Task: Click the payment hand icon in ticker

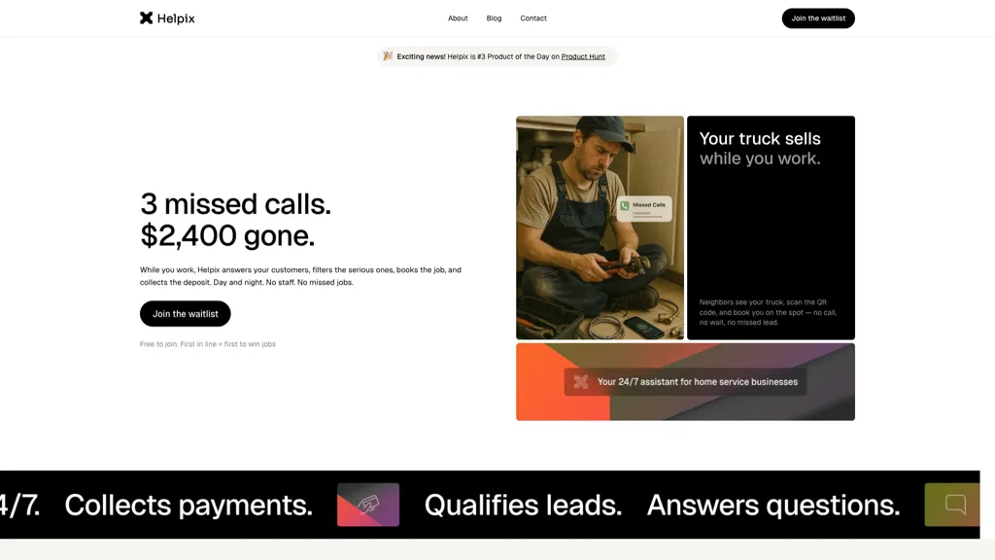Action: point(368,505)
